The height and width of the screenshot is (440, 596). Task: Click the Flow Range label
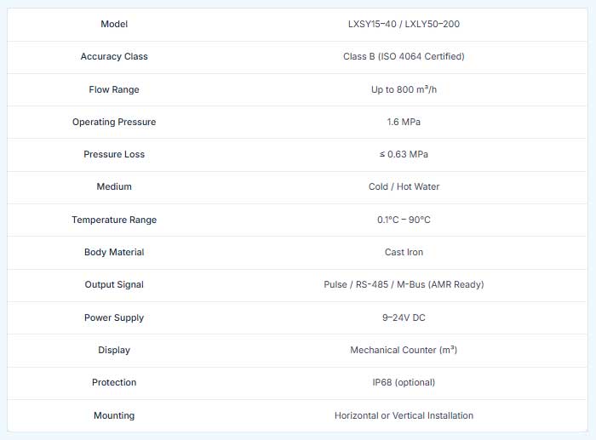[x=114, y=89]
